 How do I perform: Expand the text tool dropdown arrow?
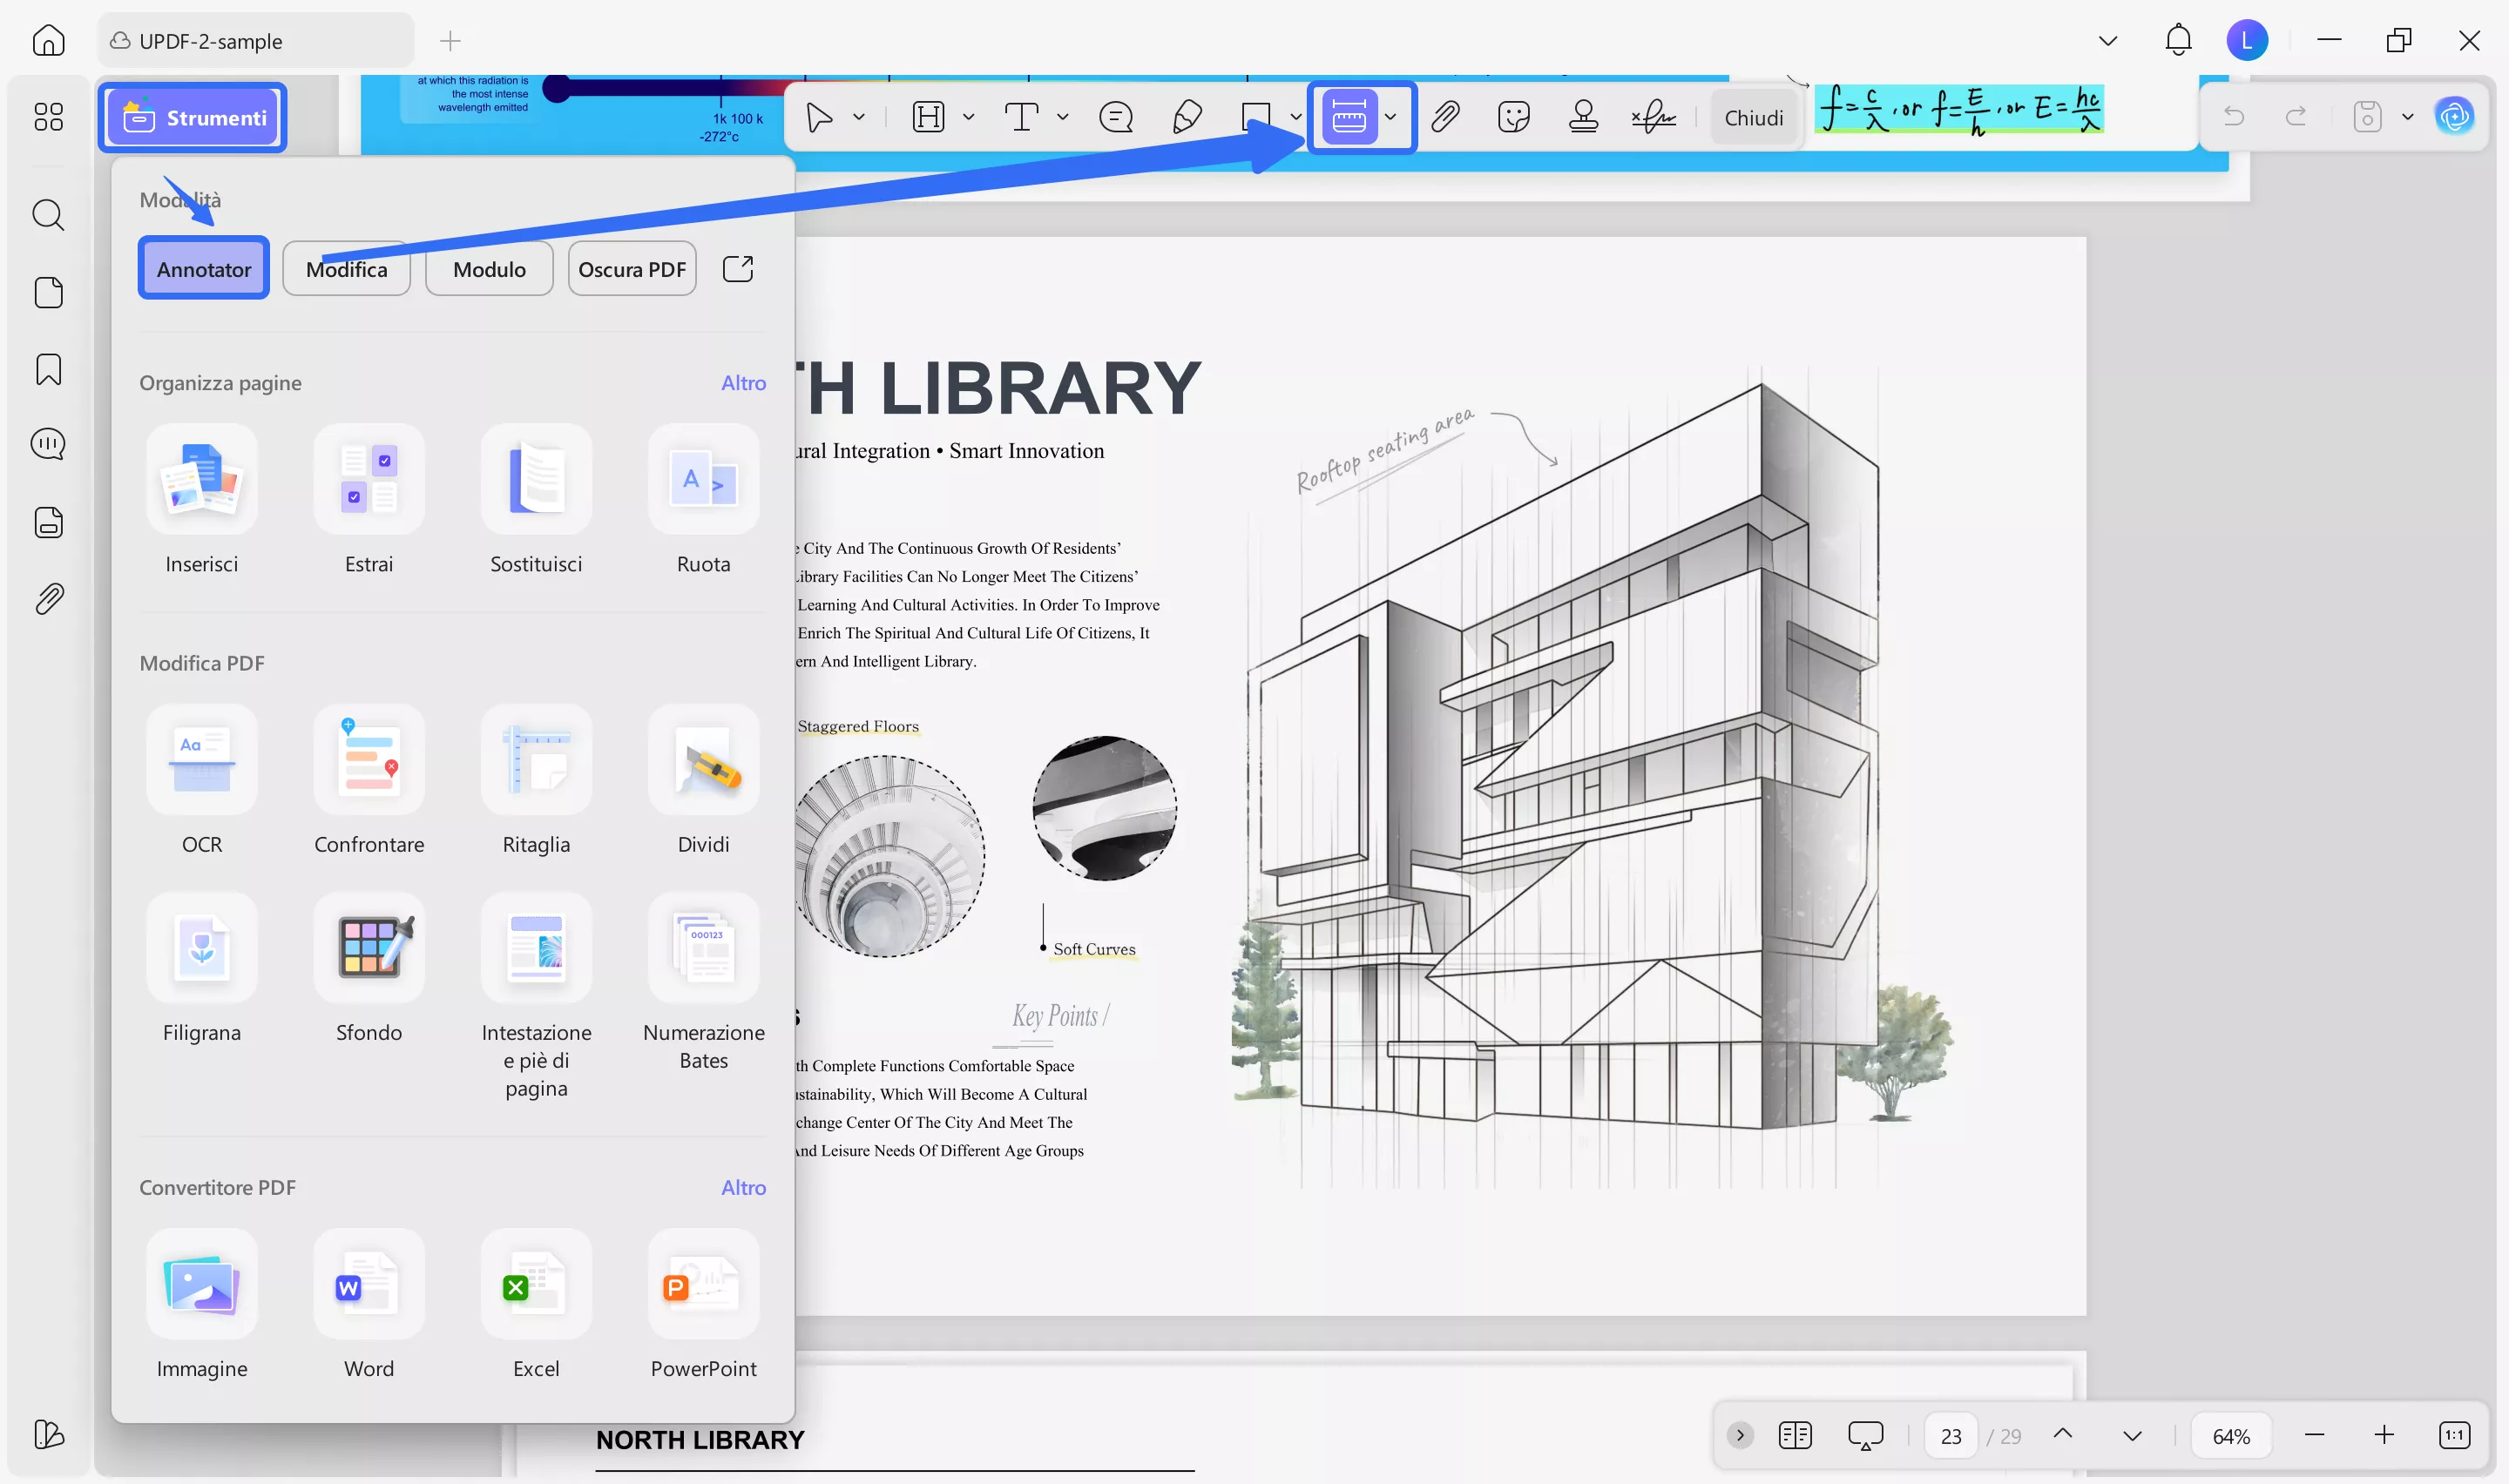(x=1063, y=117)
